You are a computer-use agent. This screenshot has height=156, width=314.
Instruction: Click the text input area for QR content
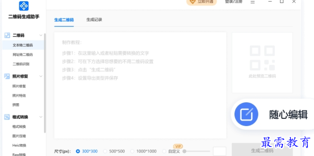pos(140,85)
